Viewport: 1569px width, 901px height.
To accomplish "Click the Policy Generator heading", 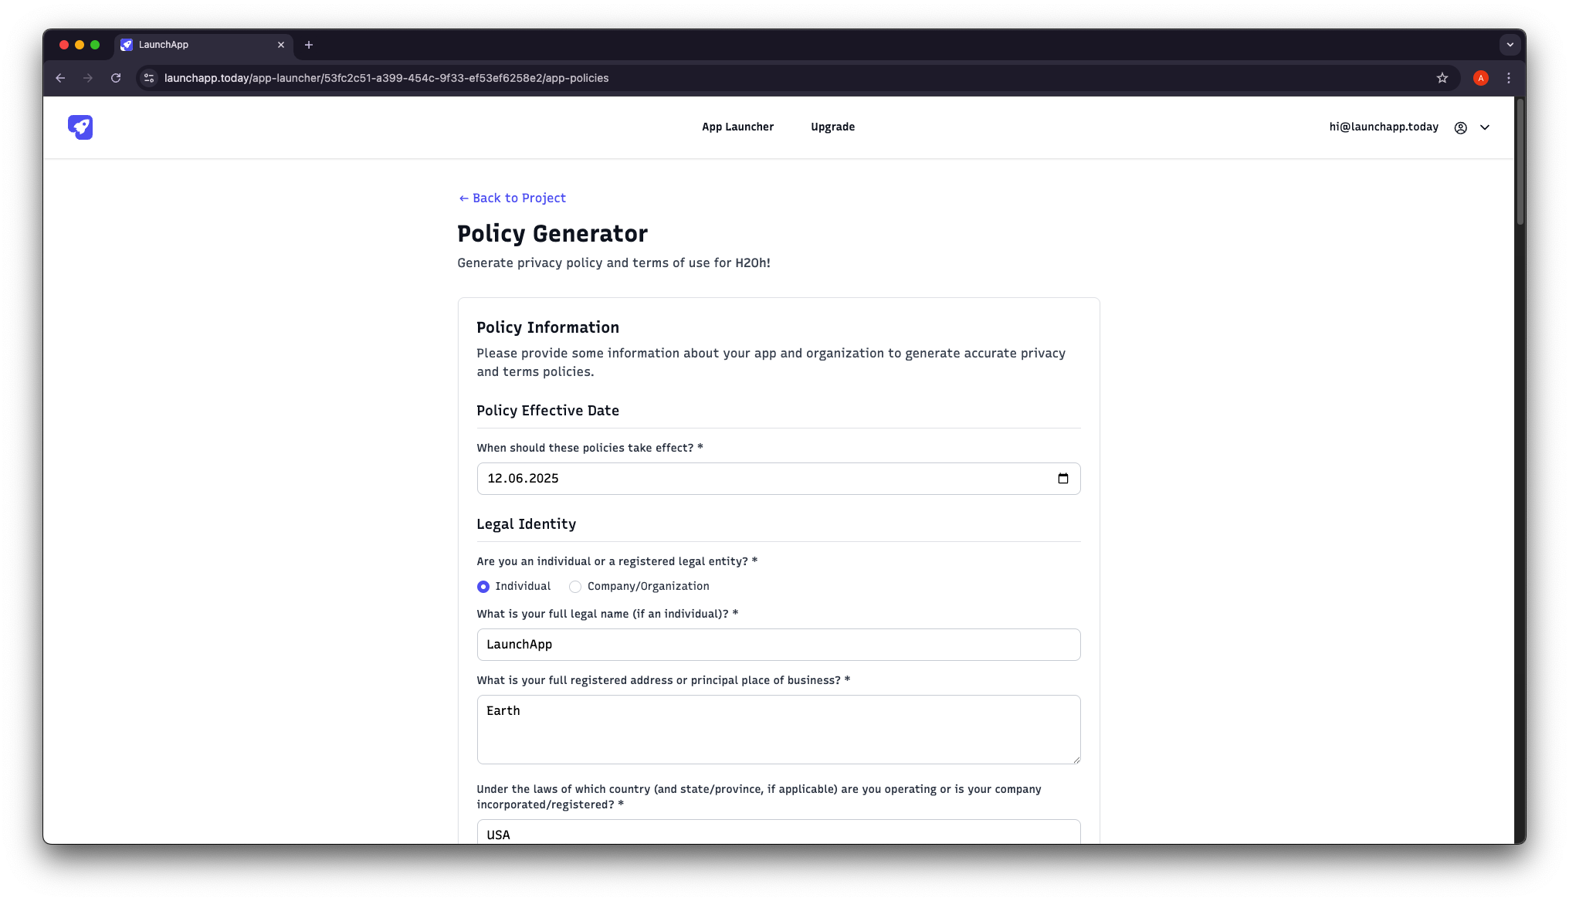I will coord(552,234).
